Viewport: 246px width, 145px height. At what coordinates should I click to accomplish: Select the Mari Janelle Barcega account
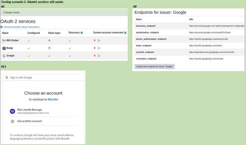43,111
